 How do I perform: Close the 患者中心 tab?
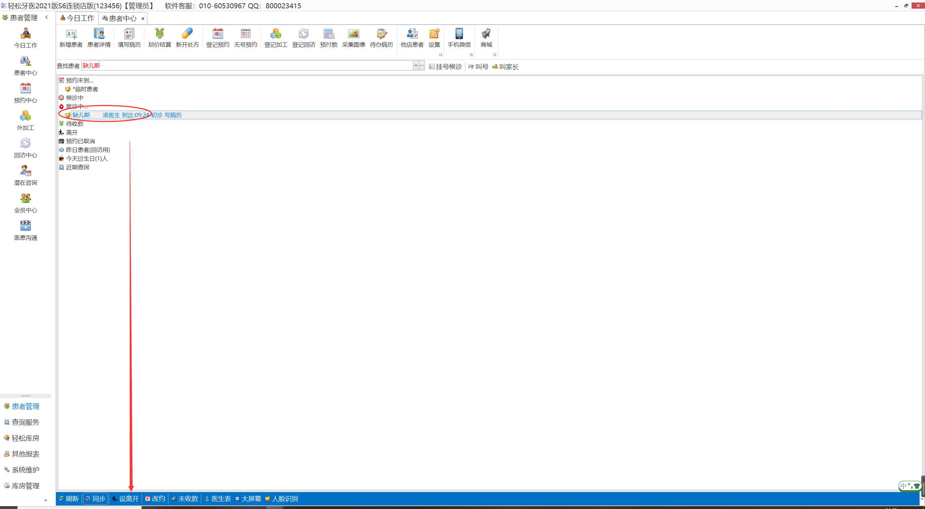coord(143,19)
